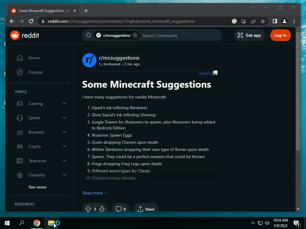Expand the Business topic
This screenshot has height=229, width=306.
click(65, 132)
